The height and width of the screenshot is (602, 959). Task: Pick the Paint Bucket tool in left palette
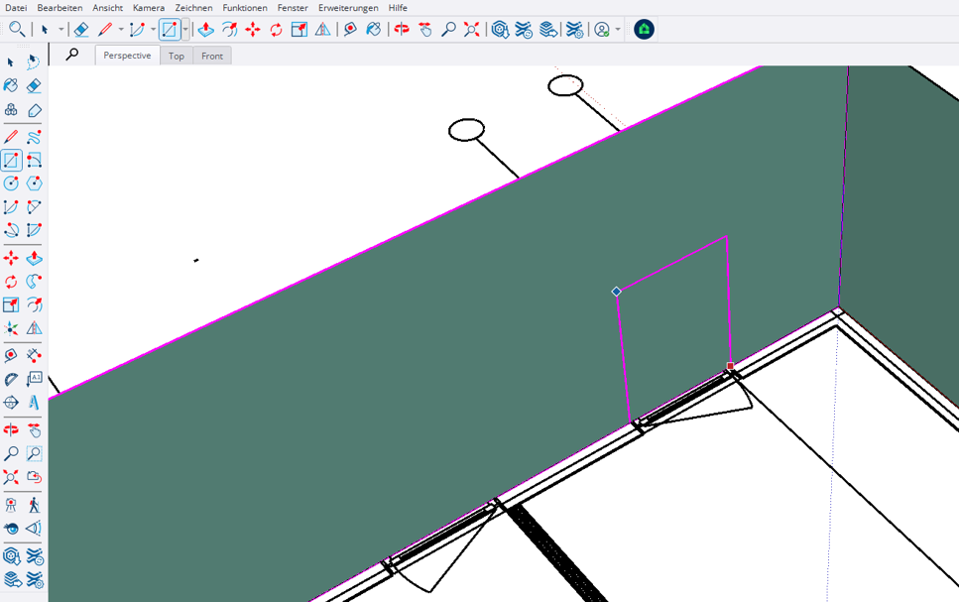(11, 85)
